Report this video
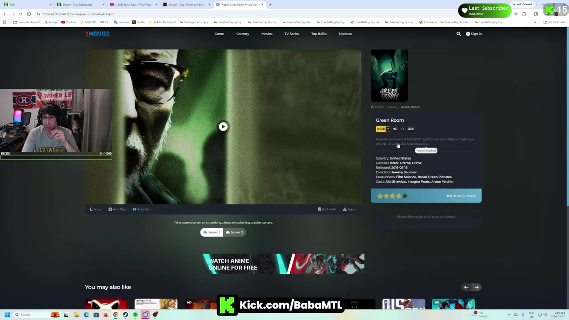The width and height of the screenshot is (569, 320). click(x=349, y=209)
